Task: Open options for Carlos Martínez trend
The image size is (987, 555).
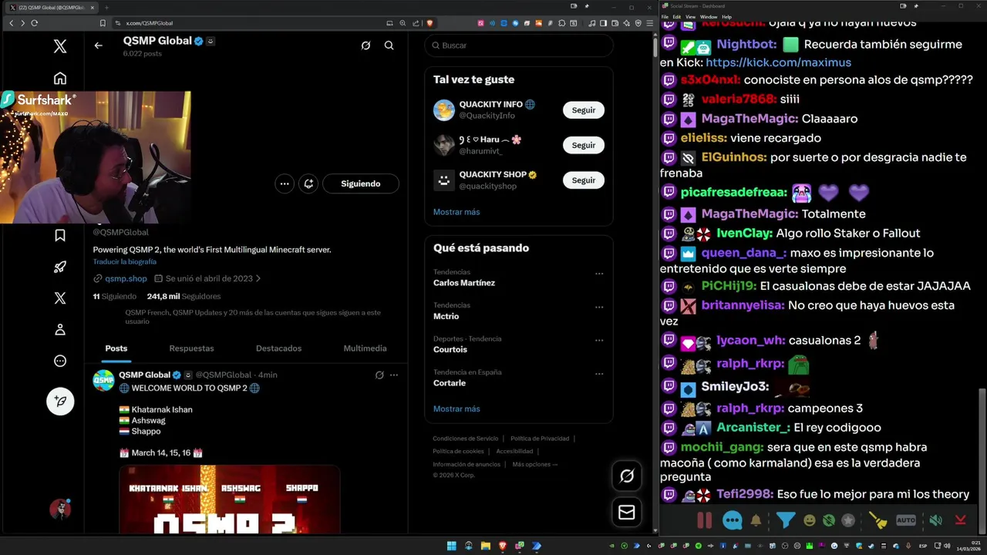Action: pyautogui.click(x=599, y=274)
